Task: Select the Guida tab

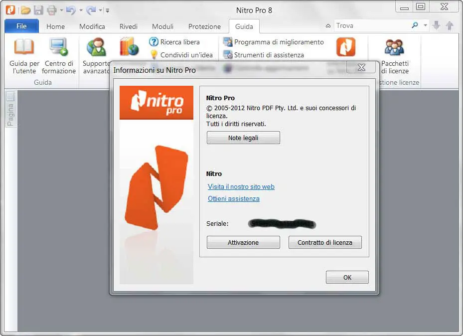Action: tap(244, 26)
